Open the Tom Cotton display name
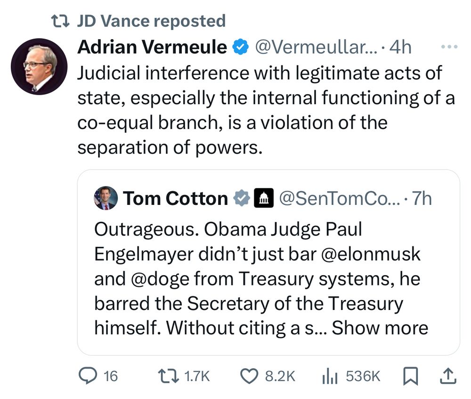Viewport: 471px width, 399px height. pyautogui.click(x=175, y=199)
